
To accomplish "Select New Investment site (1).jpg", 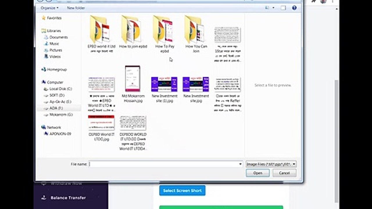I will click(x=164, y=90).
